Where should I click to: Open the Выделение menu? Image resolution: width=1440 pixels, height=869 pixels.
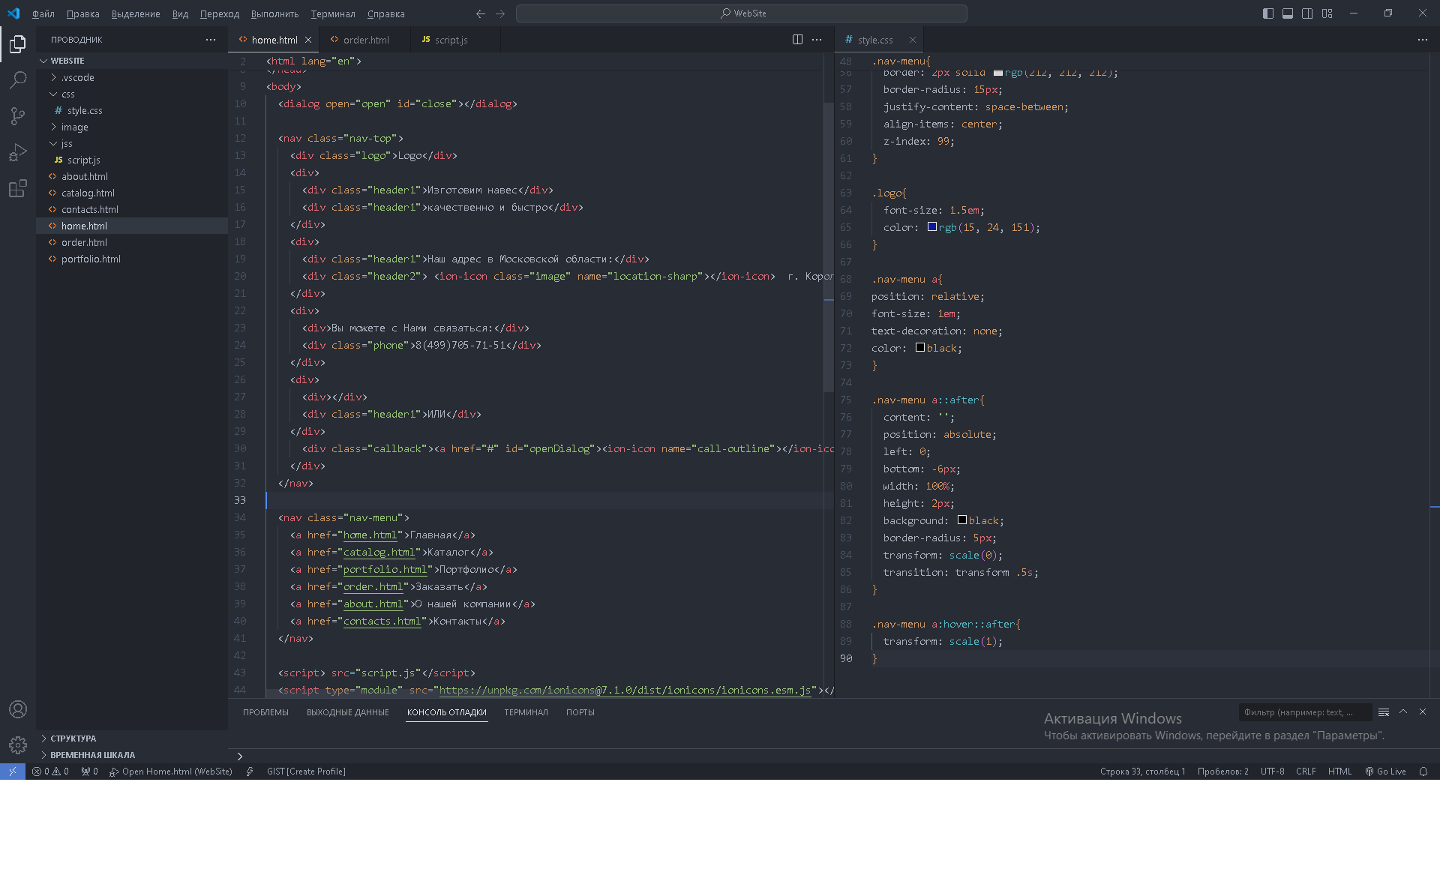[x=136, y=13]
